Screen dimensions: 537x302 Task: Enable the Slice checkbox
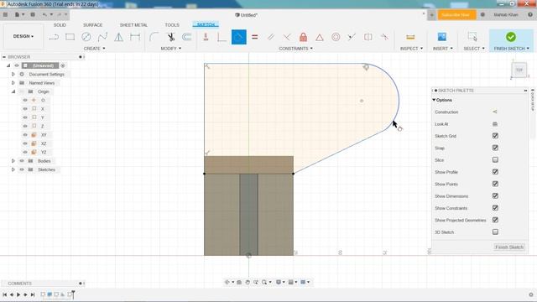point(495,160)
